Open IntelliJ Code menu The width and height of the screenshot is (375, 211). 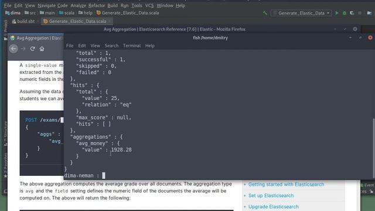tap(63, 5)
